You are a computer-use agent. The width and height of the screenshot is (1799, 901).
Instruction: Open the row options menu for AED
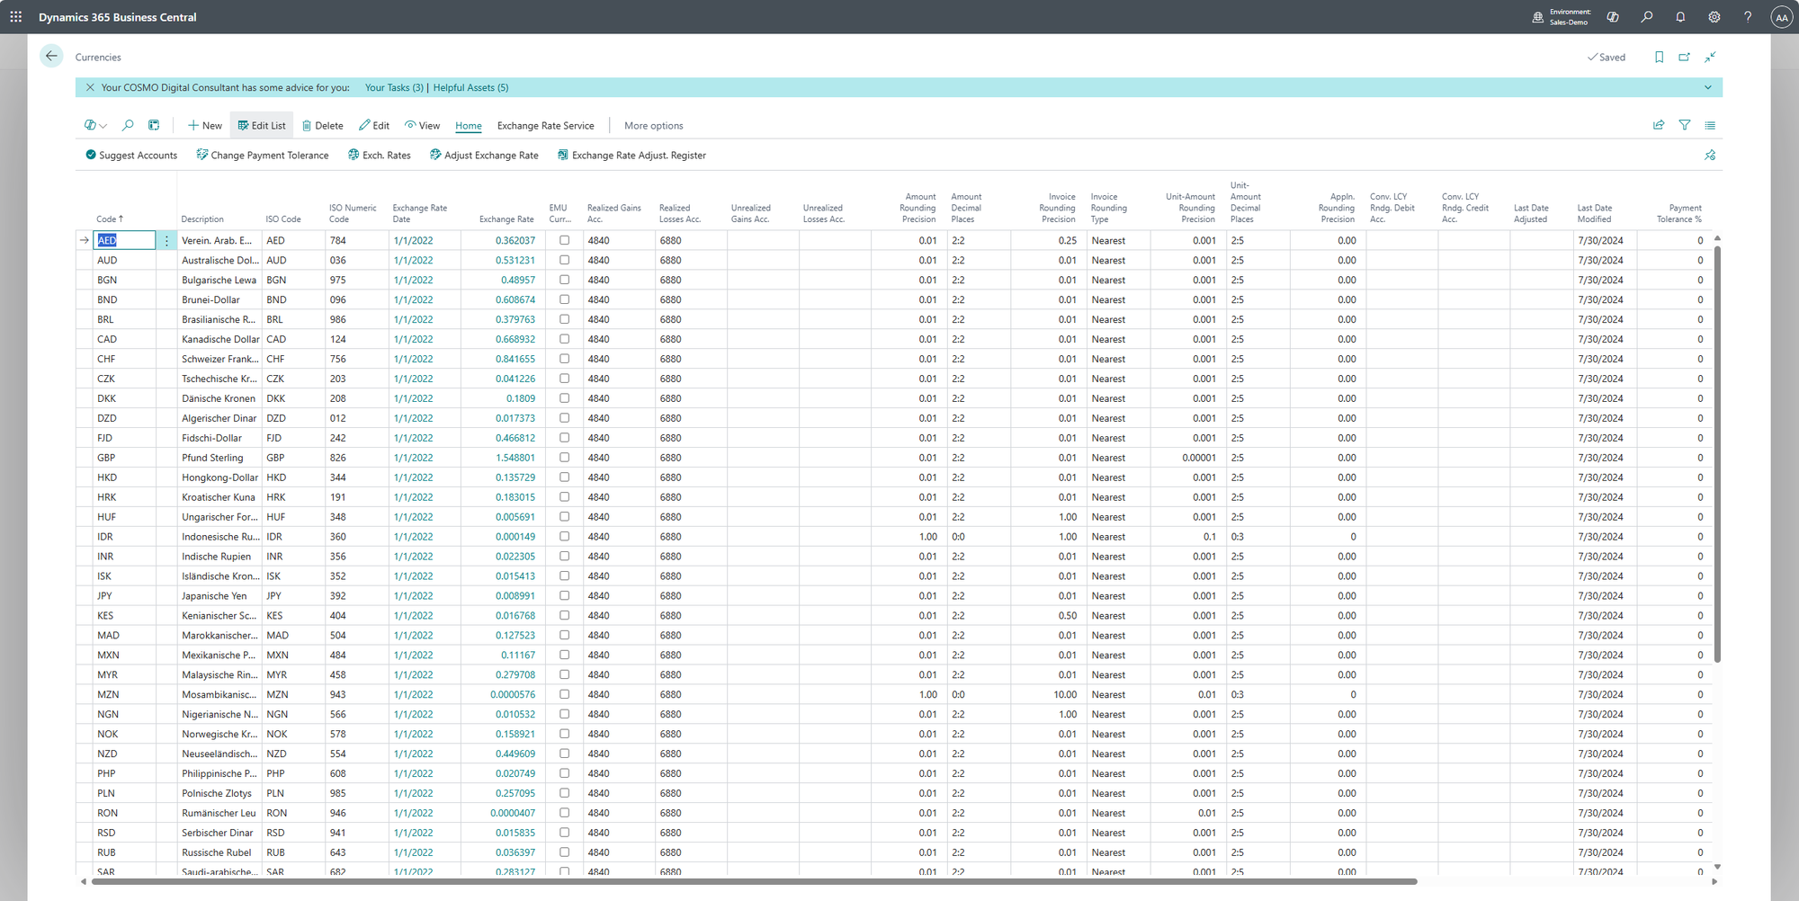pos(166,241)
